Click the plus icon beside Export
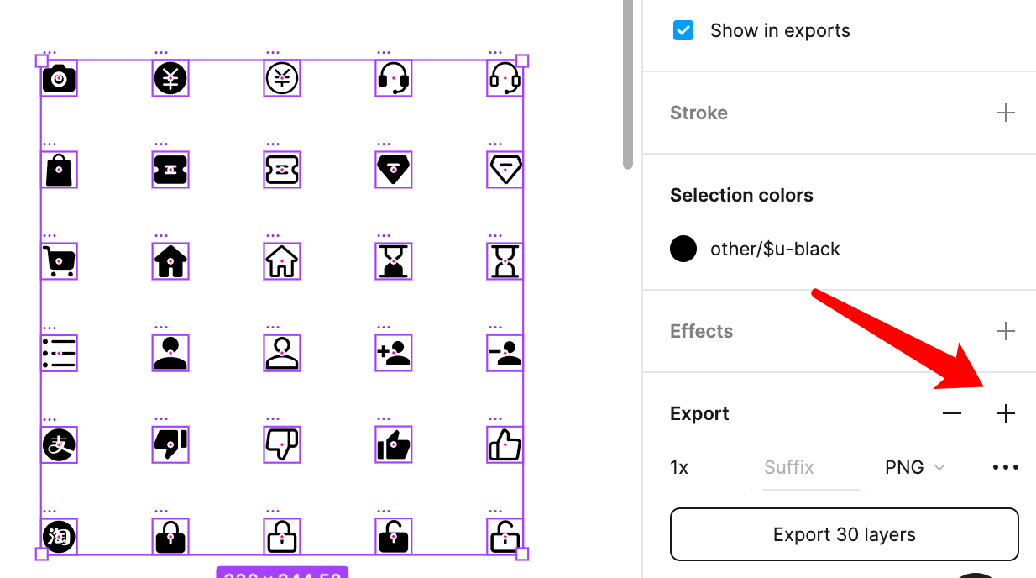 point(1005,413)
